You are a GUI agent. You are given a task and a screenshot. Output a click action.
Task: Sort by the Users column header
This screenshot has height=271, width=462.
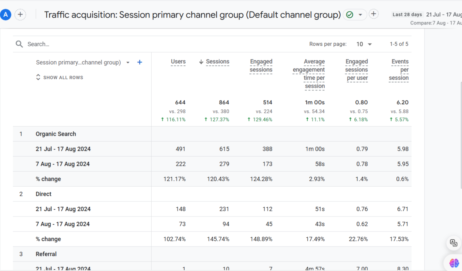click(x=178, y=62)
